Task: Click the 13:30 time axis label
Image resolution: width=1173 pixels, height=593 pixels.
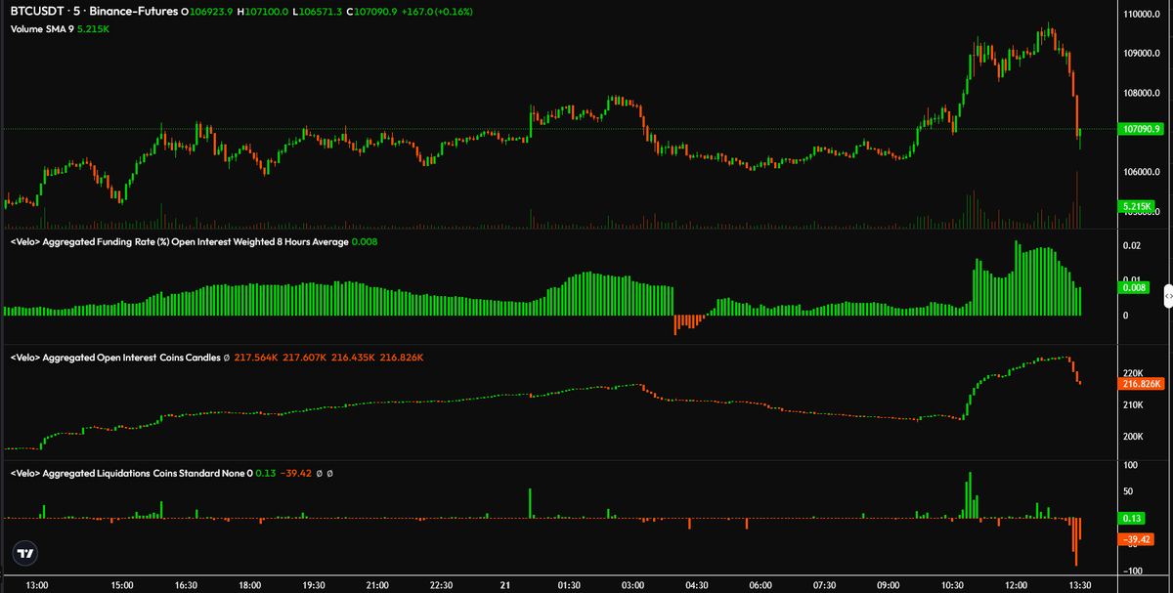Action: 1079,584
